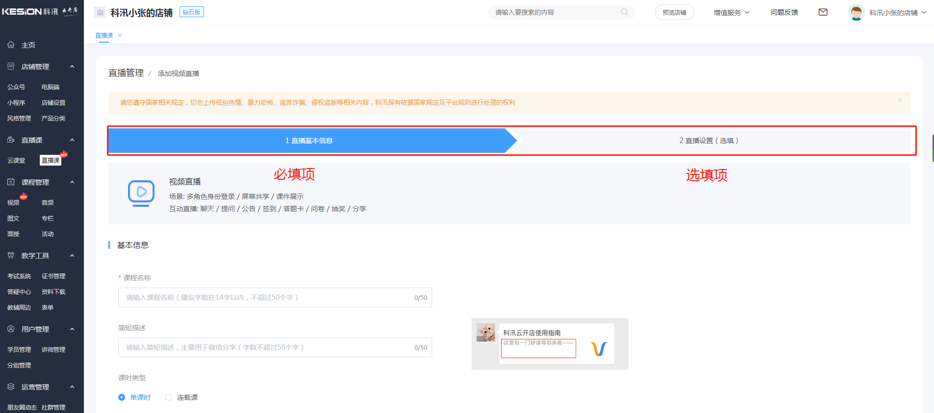The width and height of the screenshot is (934, 413).
Task: Open the 增值服务 dropdown
Action: pos(731,12)
